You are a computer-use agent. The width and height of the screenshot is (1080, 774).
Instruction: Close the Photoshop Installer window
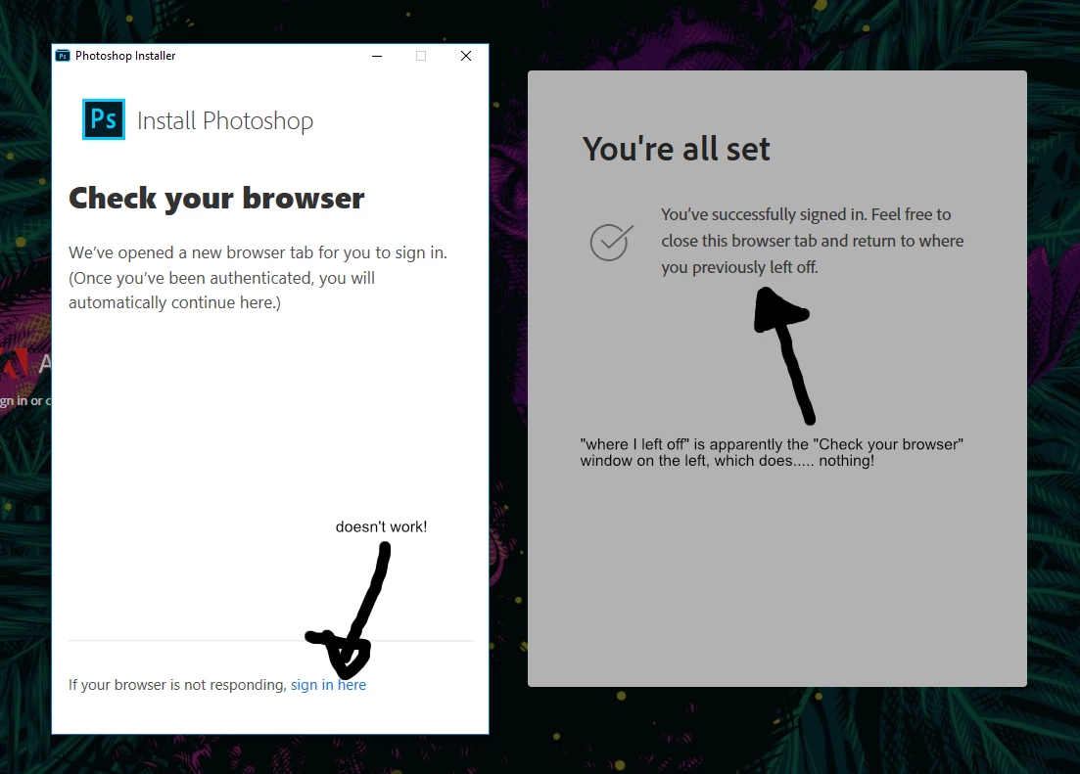tap(466, 56)
